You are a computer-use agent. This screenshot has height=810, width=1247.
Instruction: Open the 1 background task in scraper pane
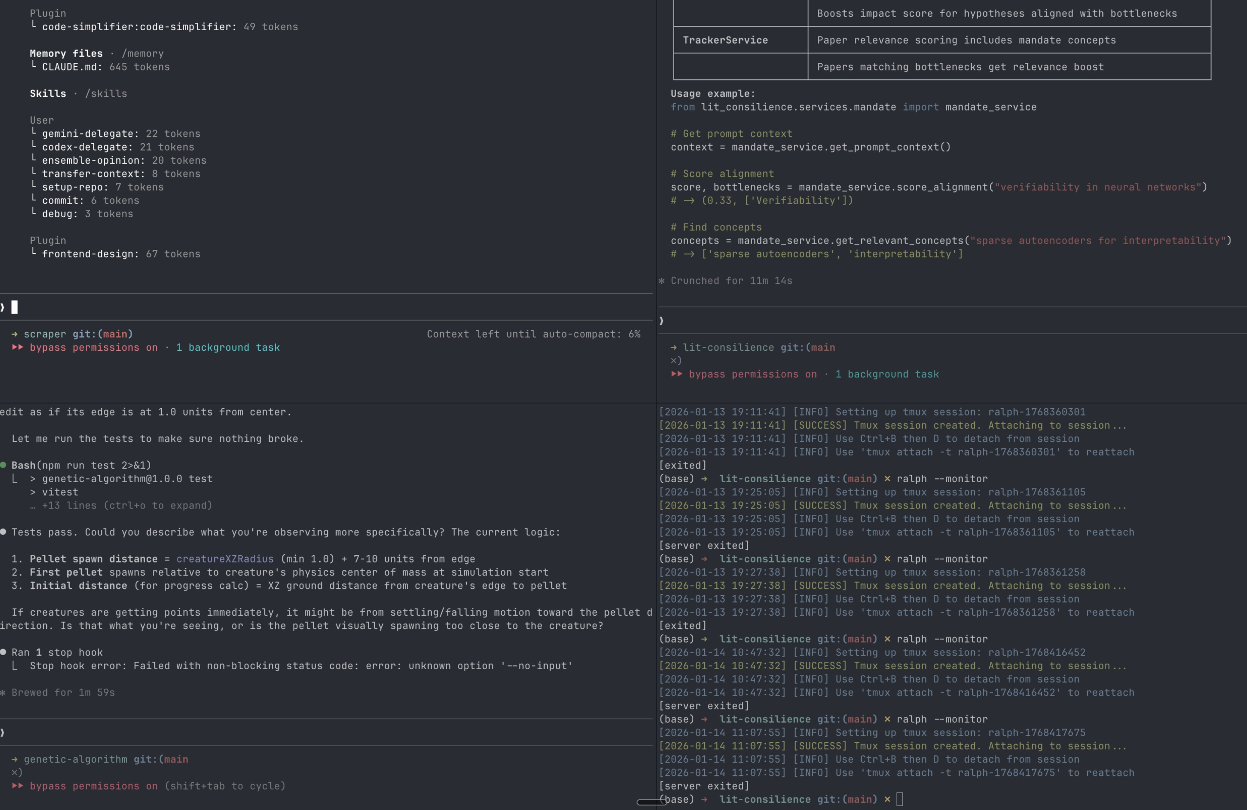[x=227, y=347]
